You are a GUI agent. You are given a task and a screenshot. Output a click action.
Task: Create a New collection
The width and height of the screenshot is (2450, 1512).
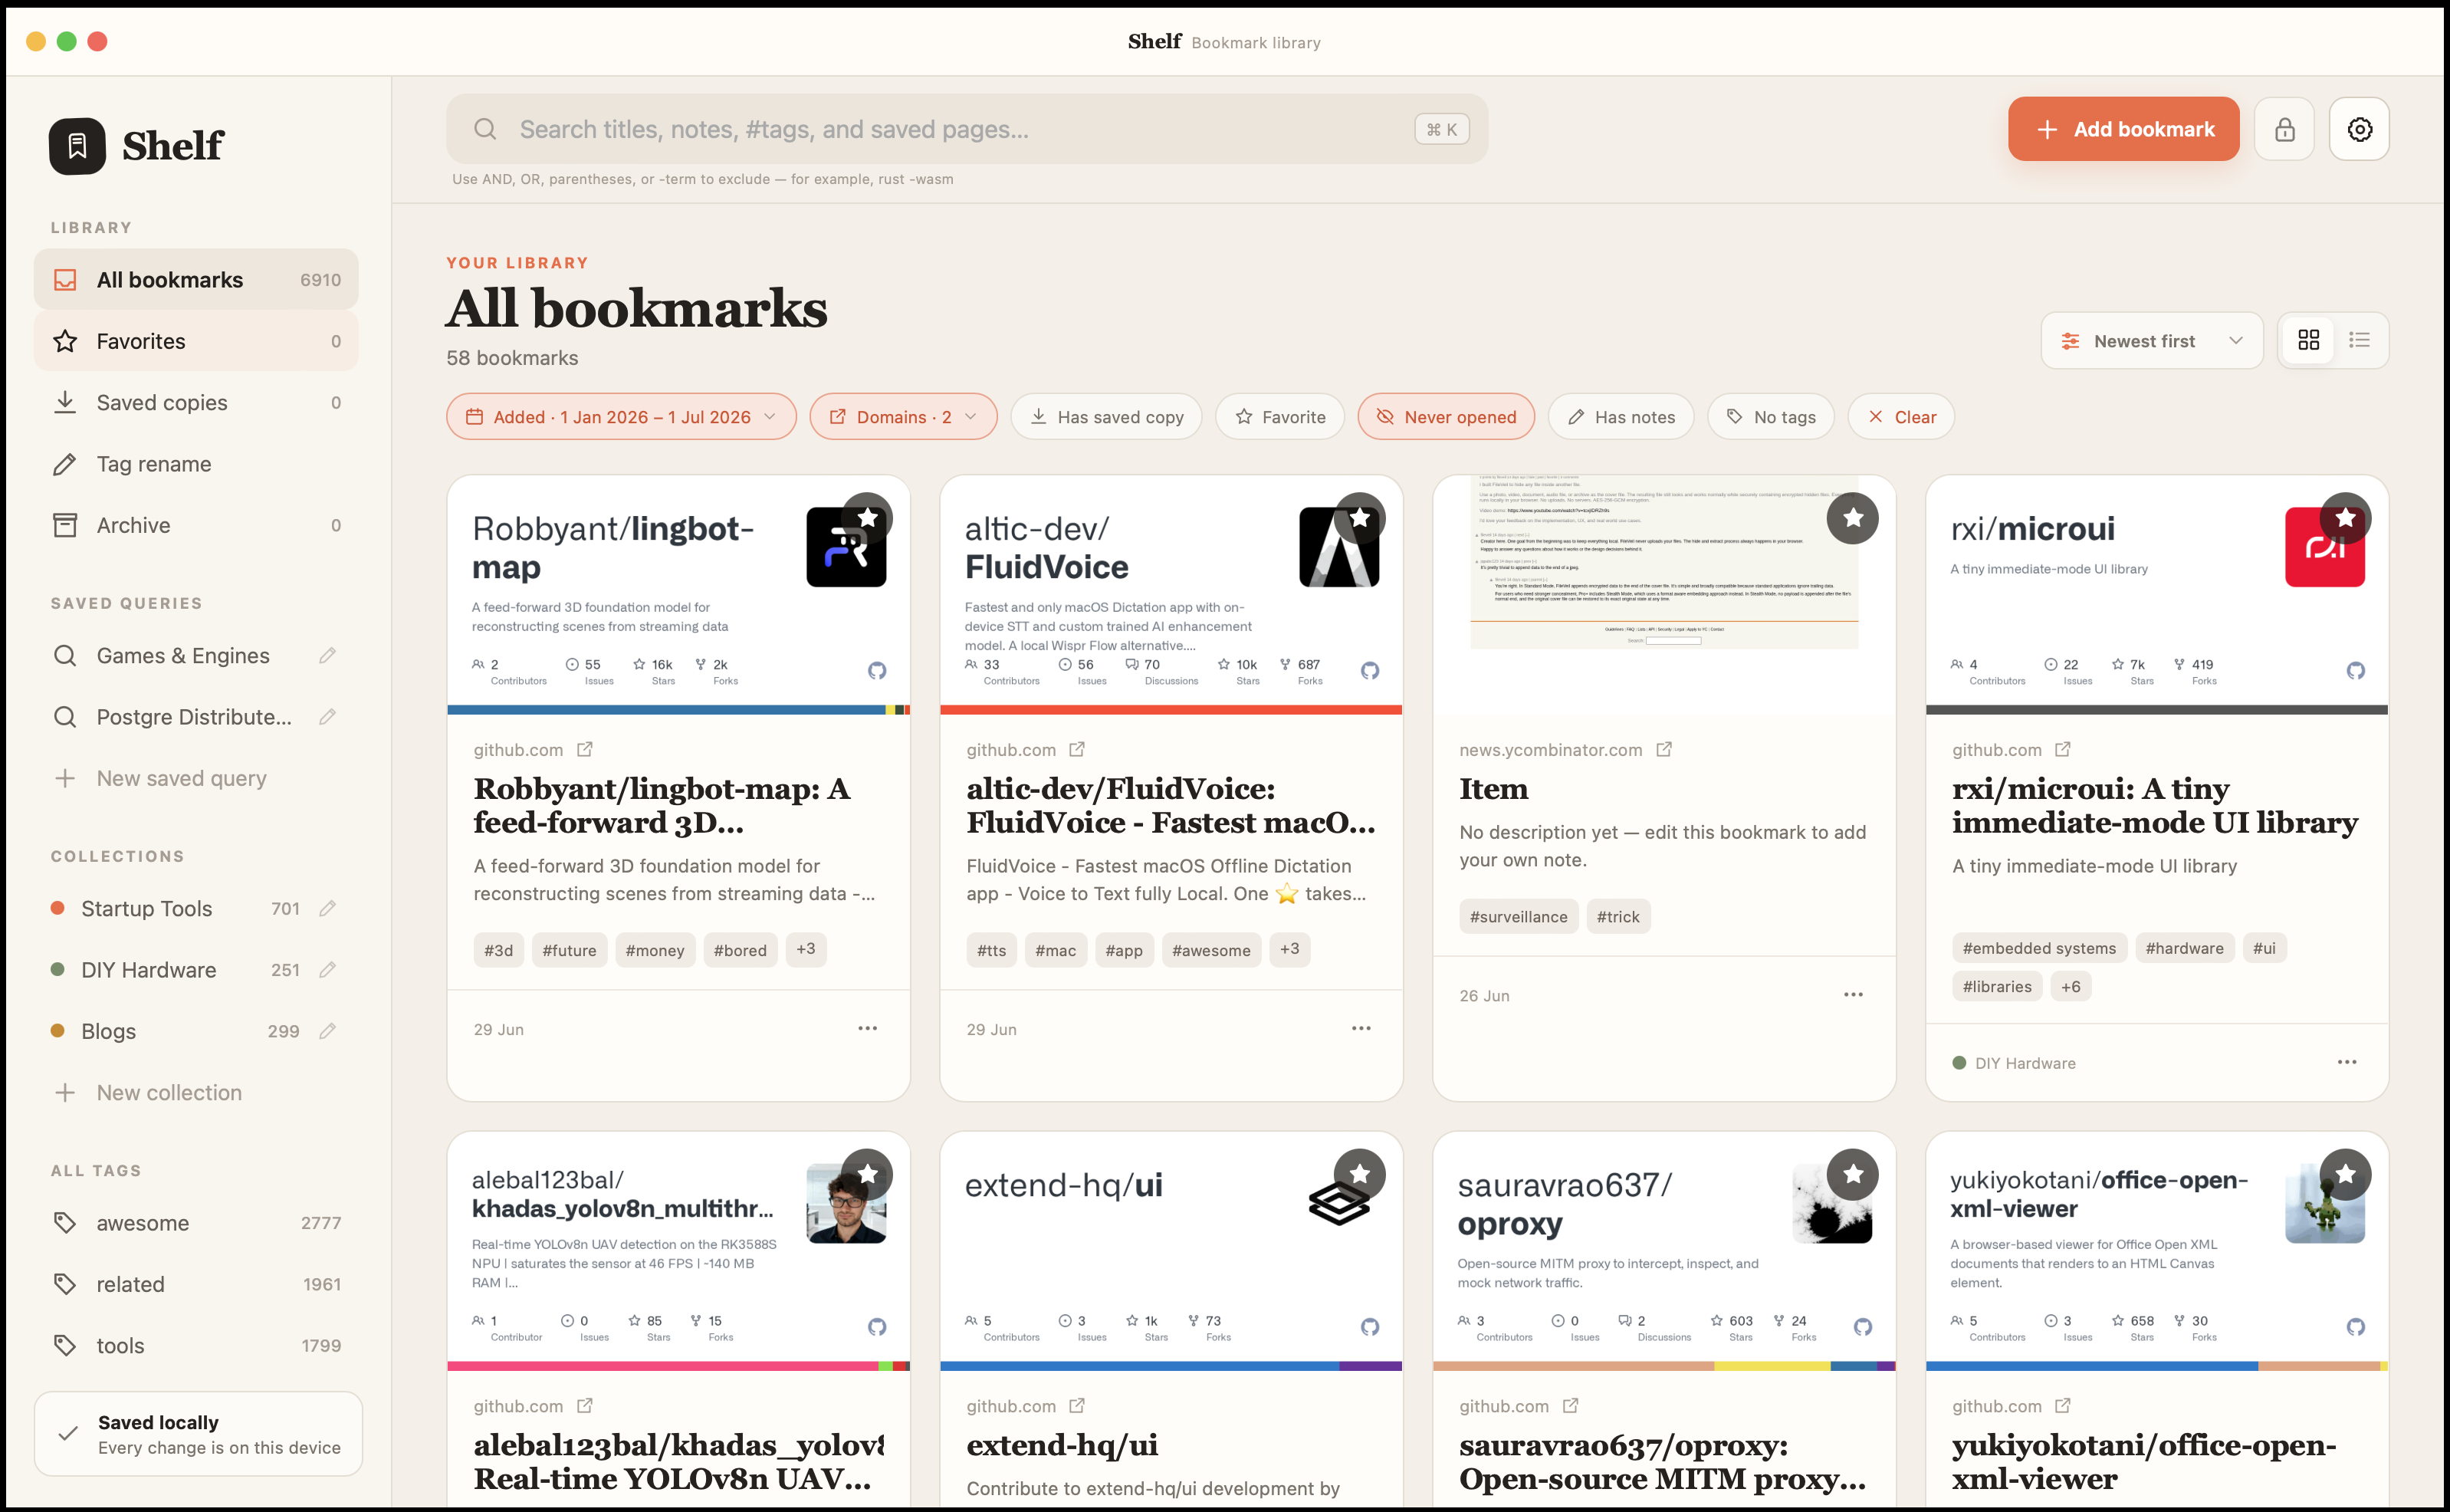(196, 1092)
